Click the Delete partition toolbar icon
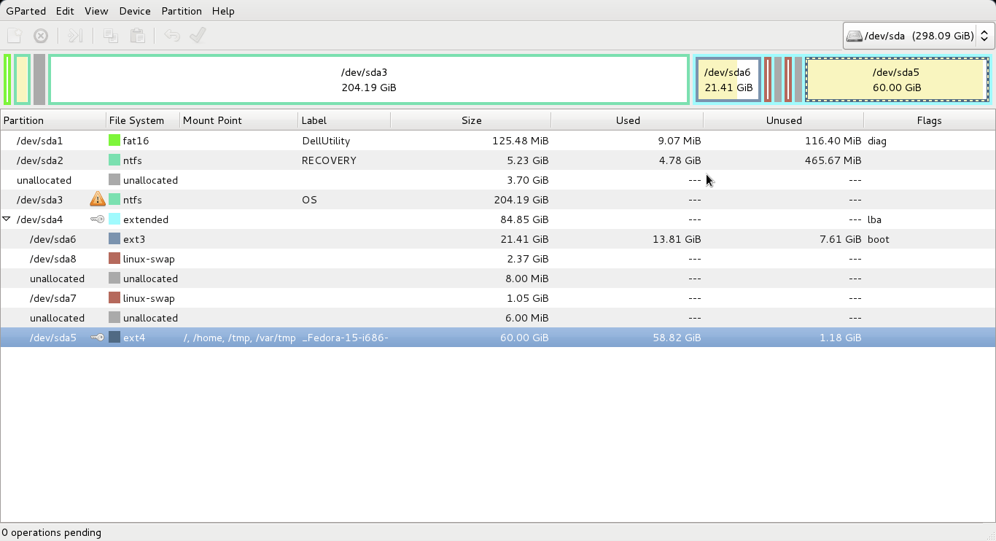This screenshot has width=996, height=541. pos(40,35)
